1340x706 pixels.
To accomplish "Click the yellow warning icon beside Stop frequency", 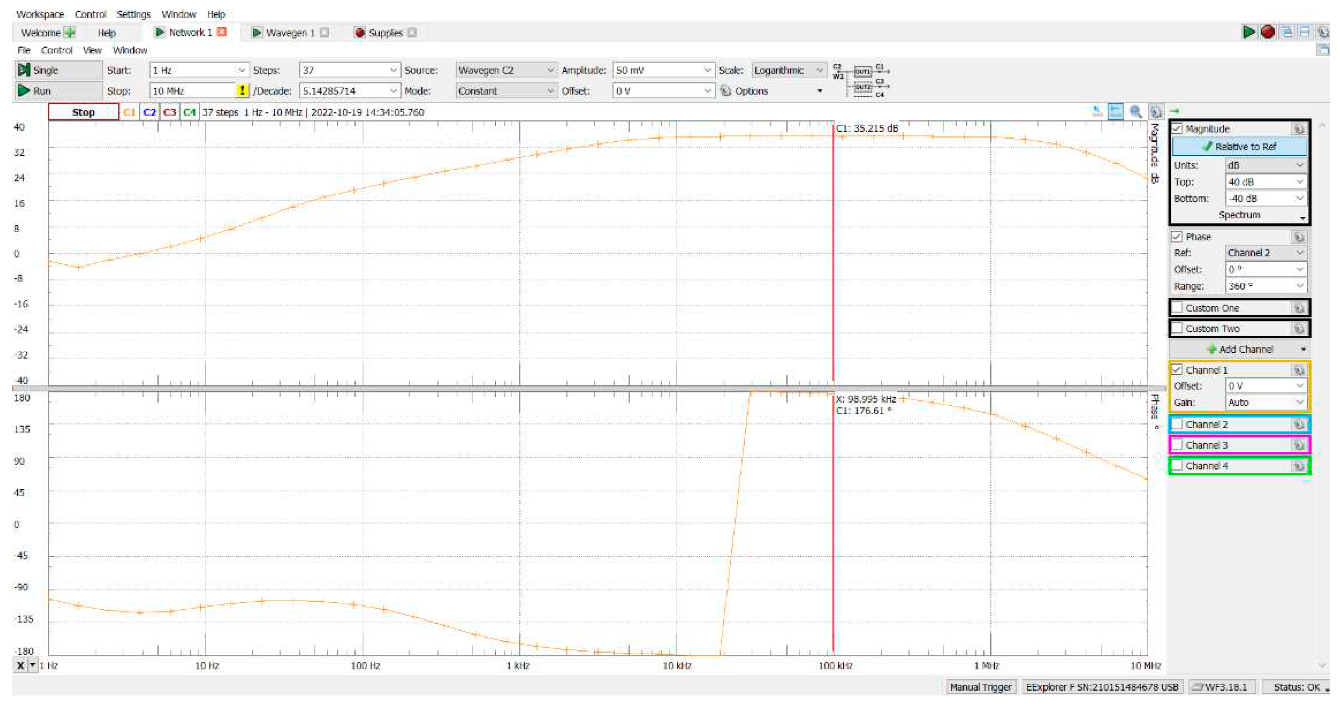I will point(242,91).
